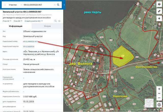The image size is (163, 112).
Task: Open cadastral quarter 69:11:0000020 link
Action: (x=29, y=46)
